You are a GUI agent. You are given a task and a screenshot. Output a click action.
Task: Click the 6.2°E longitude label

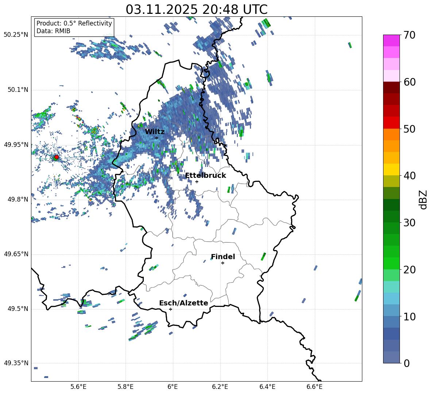[x=220, y=387]
